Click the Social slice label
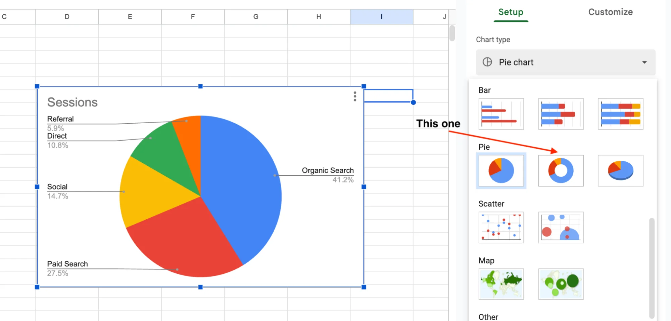The height and width of the screenshot is (321, 671). coord(57,187)
